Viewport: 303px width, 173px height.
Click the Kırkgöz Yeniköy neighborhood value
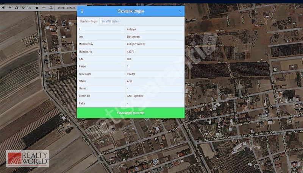136,44
